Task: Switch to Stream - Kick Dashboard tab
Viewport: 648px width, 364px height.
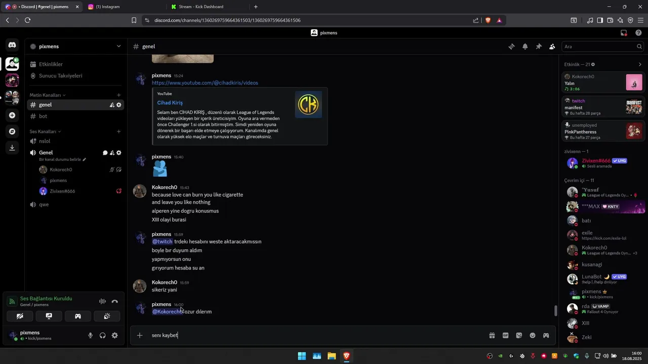Action: (x=208, y=7)
